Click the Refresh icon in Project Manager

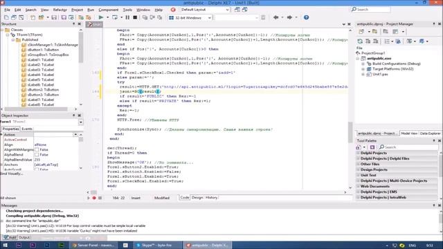point(360,41)
